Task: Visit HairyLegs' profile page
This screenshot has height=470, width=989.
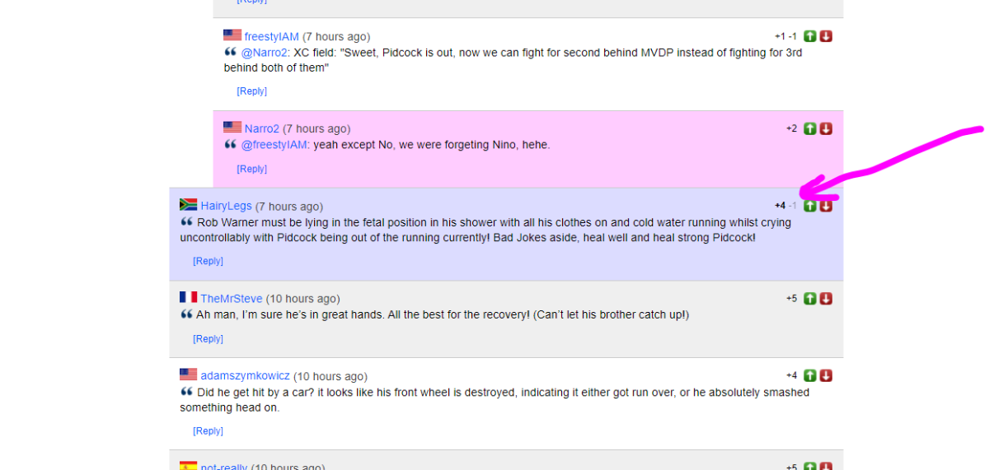Action: point(226,206)
